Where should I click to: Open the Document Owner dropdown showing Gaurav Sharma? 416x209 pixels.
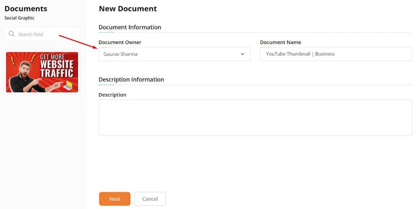coord(174,54)
